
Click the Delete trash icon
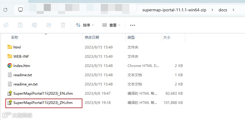(63, 25)
